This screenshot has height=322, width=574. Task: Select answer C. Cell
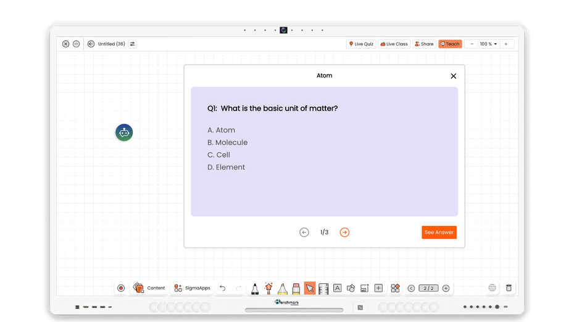tap(218, 155)
